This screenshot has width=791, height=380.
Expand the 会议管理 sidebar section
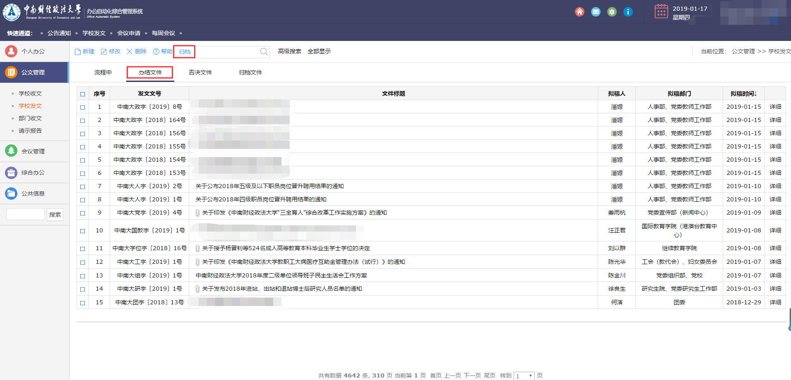(33, 151)
